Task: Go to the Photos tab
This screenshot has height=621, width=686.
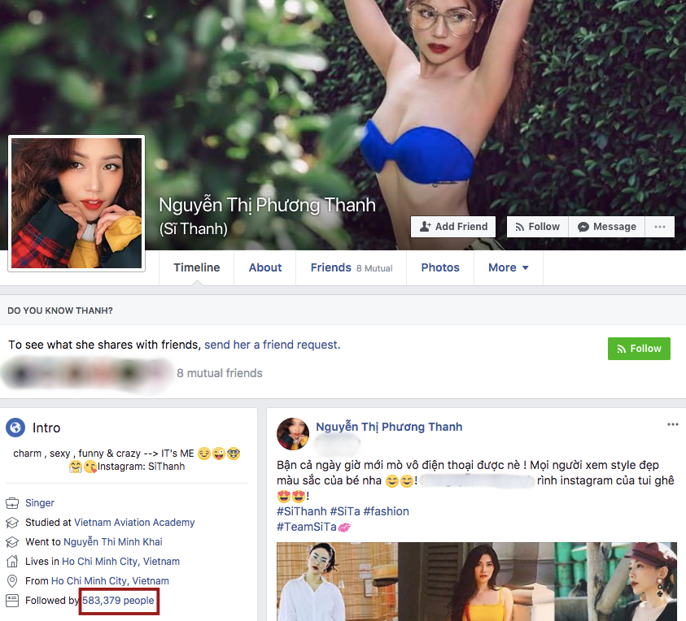Action: (440, 267)
